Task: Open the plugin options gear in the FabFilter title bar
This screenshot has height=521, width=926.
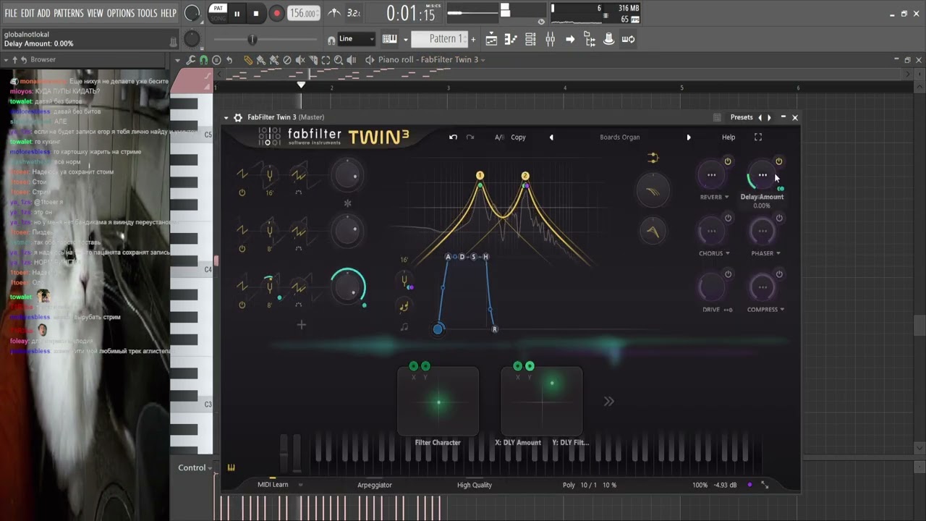Action: click(x=238, y=117)
